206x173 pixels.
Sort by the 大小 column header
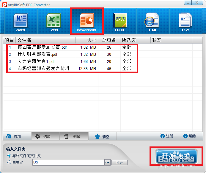pyautogui.click(x=87, y=40)
